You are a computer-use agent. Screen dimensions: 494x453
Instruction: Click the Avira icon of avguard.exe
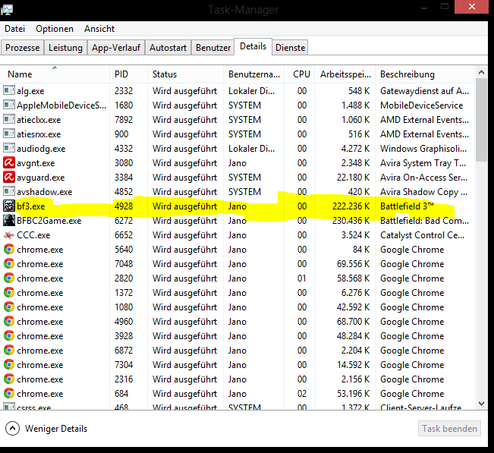tap(9, 177)
